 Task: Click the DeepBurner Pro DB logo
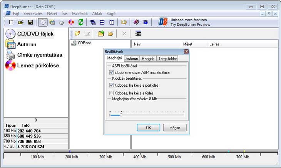(x=163, y=22)
